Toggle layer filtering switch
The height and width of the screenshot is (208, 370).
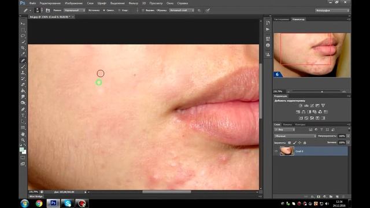tap(349, 129)
